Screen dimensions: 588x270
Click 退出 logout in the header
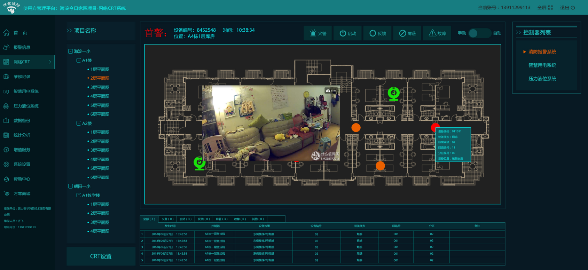(x=567, y=7)
